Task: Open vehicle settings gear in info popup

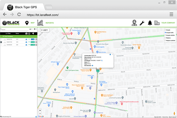Action: 110,55
